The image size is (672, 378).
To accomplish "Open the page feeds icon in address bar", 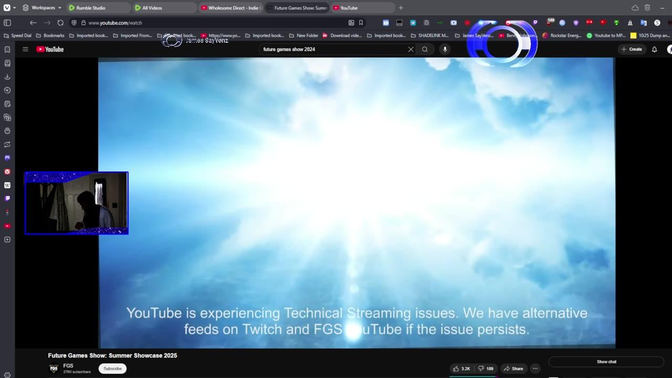I will click(351, 23).
